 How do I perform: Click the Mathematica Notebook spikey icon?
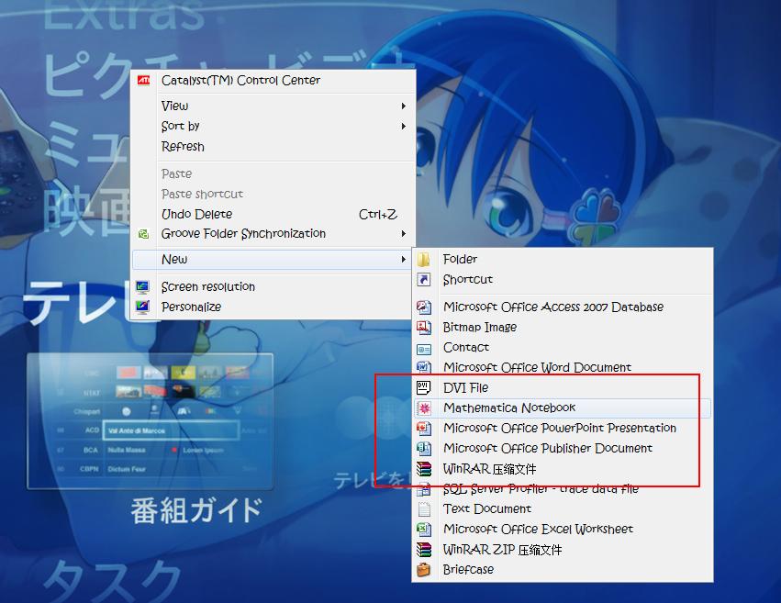(424, 408)
